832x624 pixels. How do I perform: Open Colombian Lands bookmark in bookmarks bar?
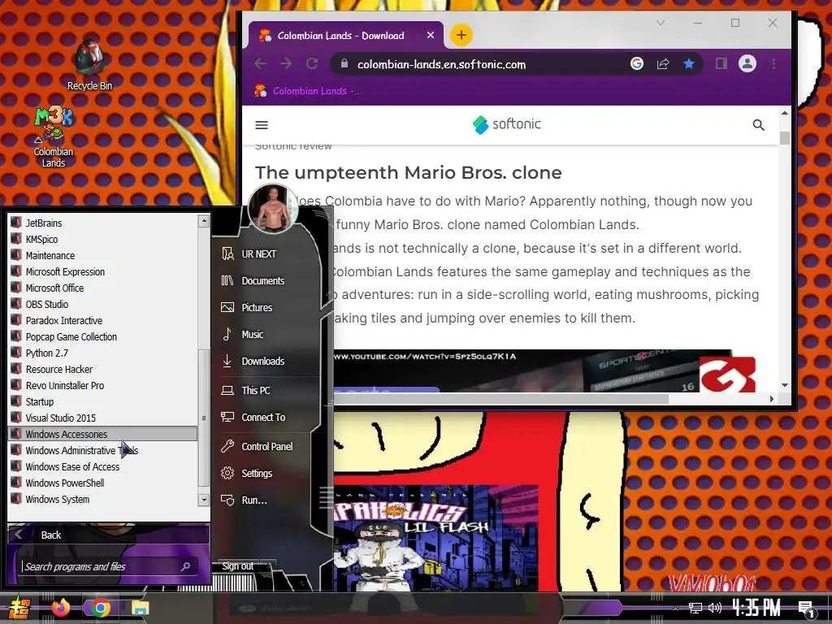[306, 91]
